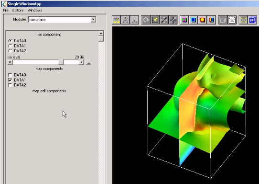This screenshot has height=184, width=259.
Task: Select the scale tool with yellow arrow
Action: (155, 20)
